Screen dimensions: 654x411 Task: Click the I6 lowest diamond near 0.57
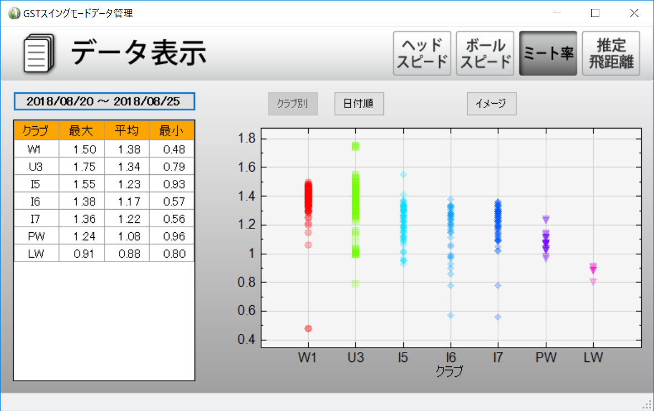(x=451, y=315)
